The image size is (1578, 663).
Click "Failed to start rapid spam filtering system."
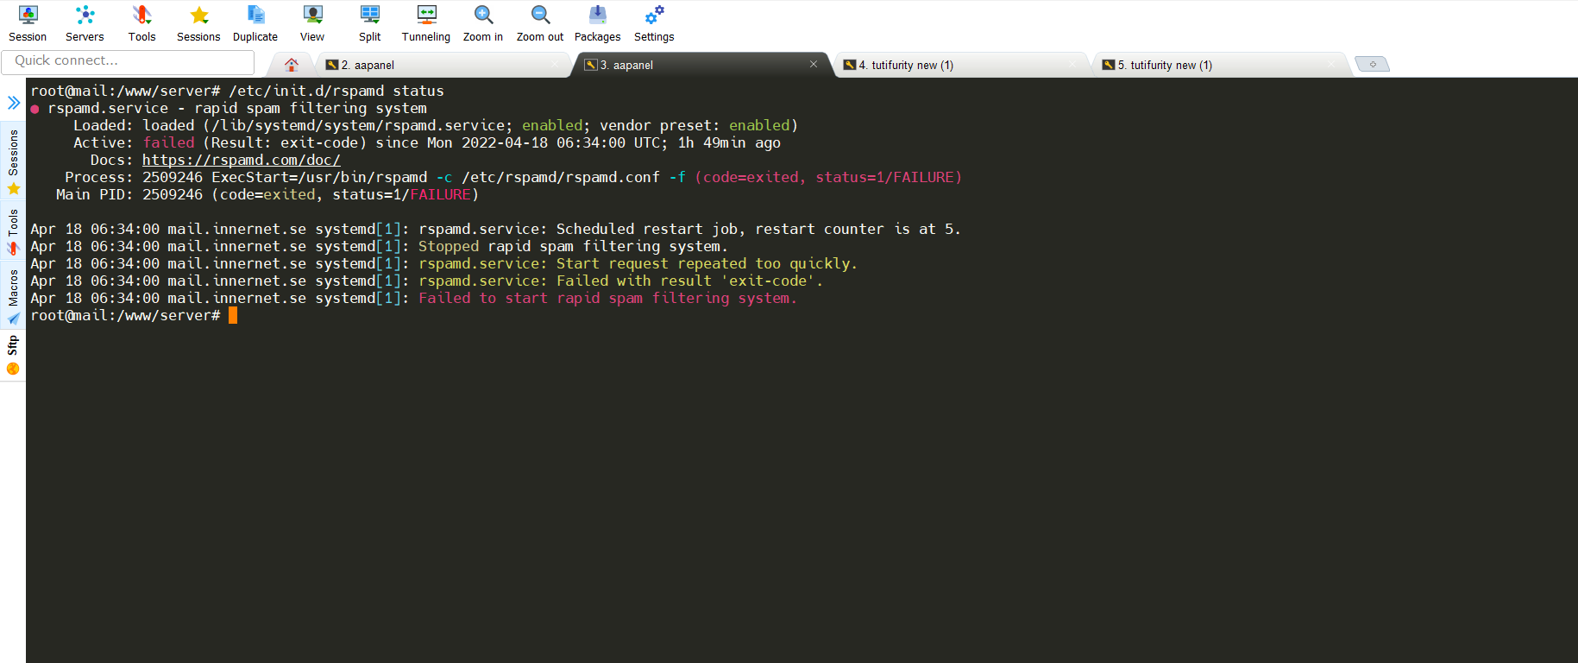pyautogui.click(x=607, y=298)
